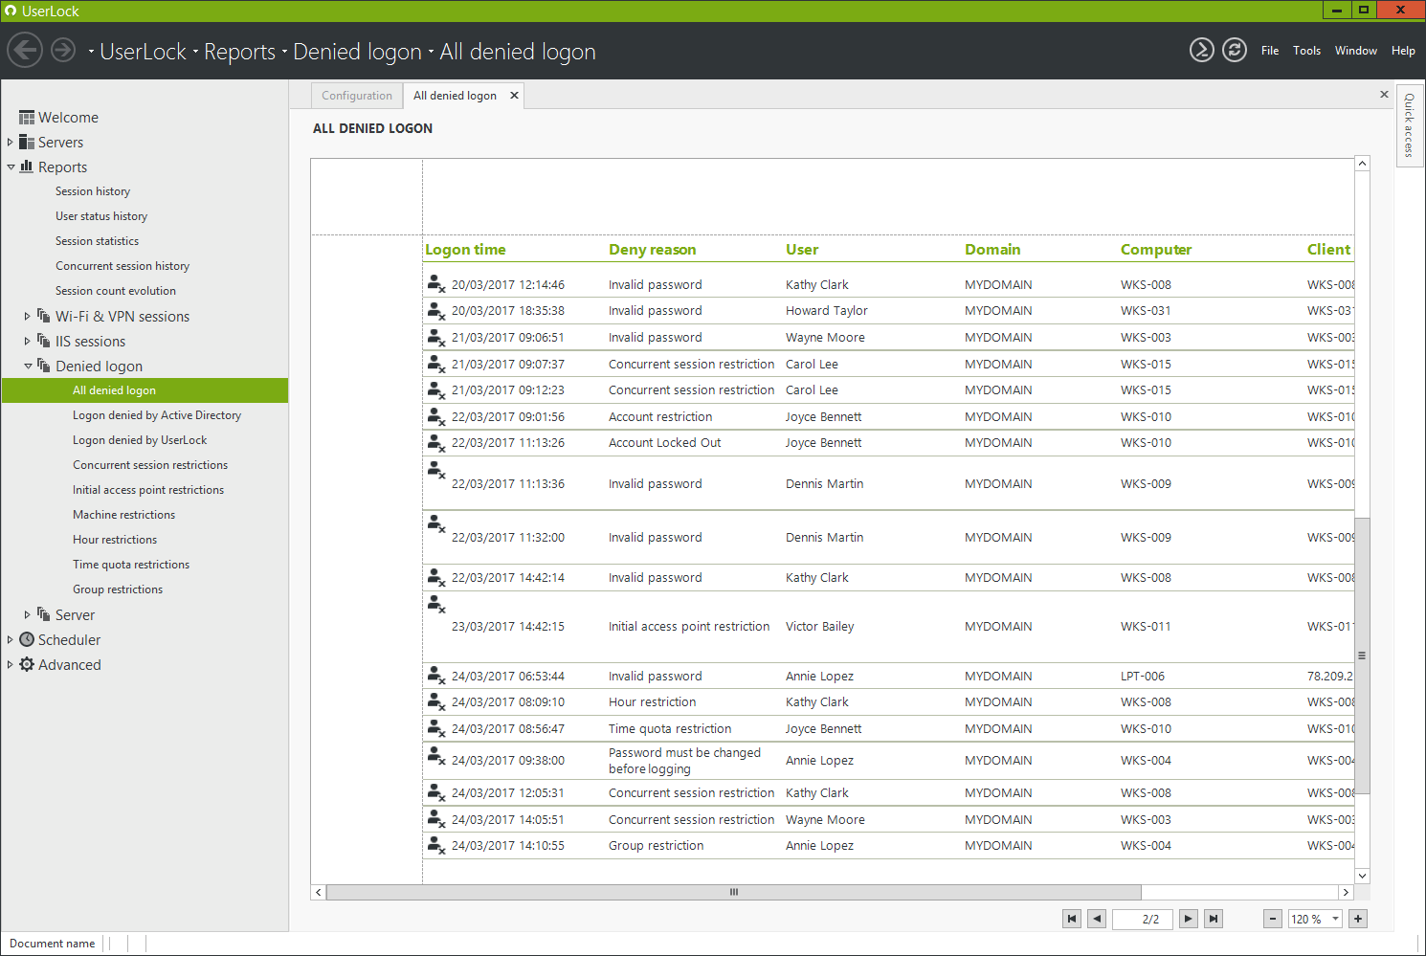
Task: Click the IIS sessions folder icon
Action: pos(43,340)
